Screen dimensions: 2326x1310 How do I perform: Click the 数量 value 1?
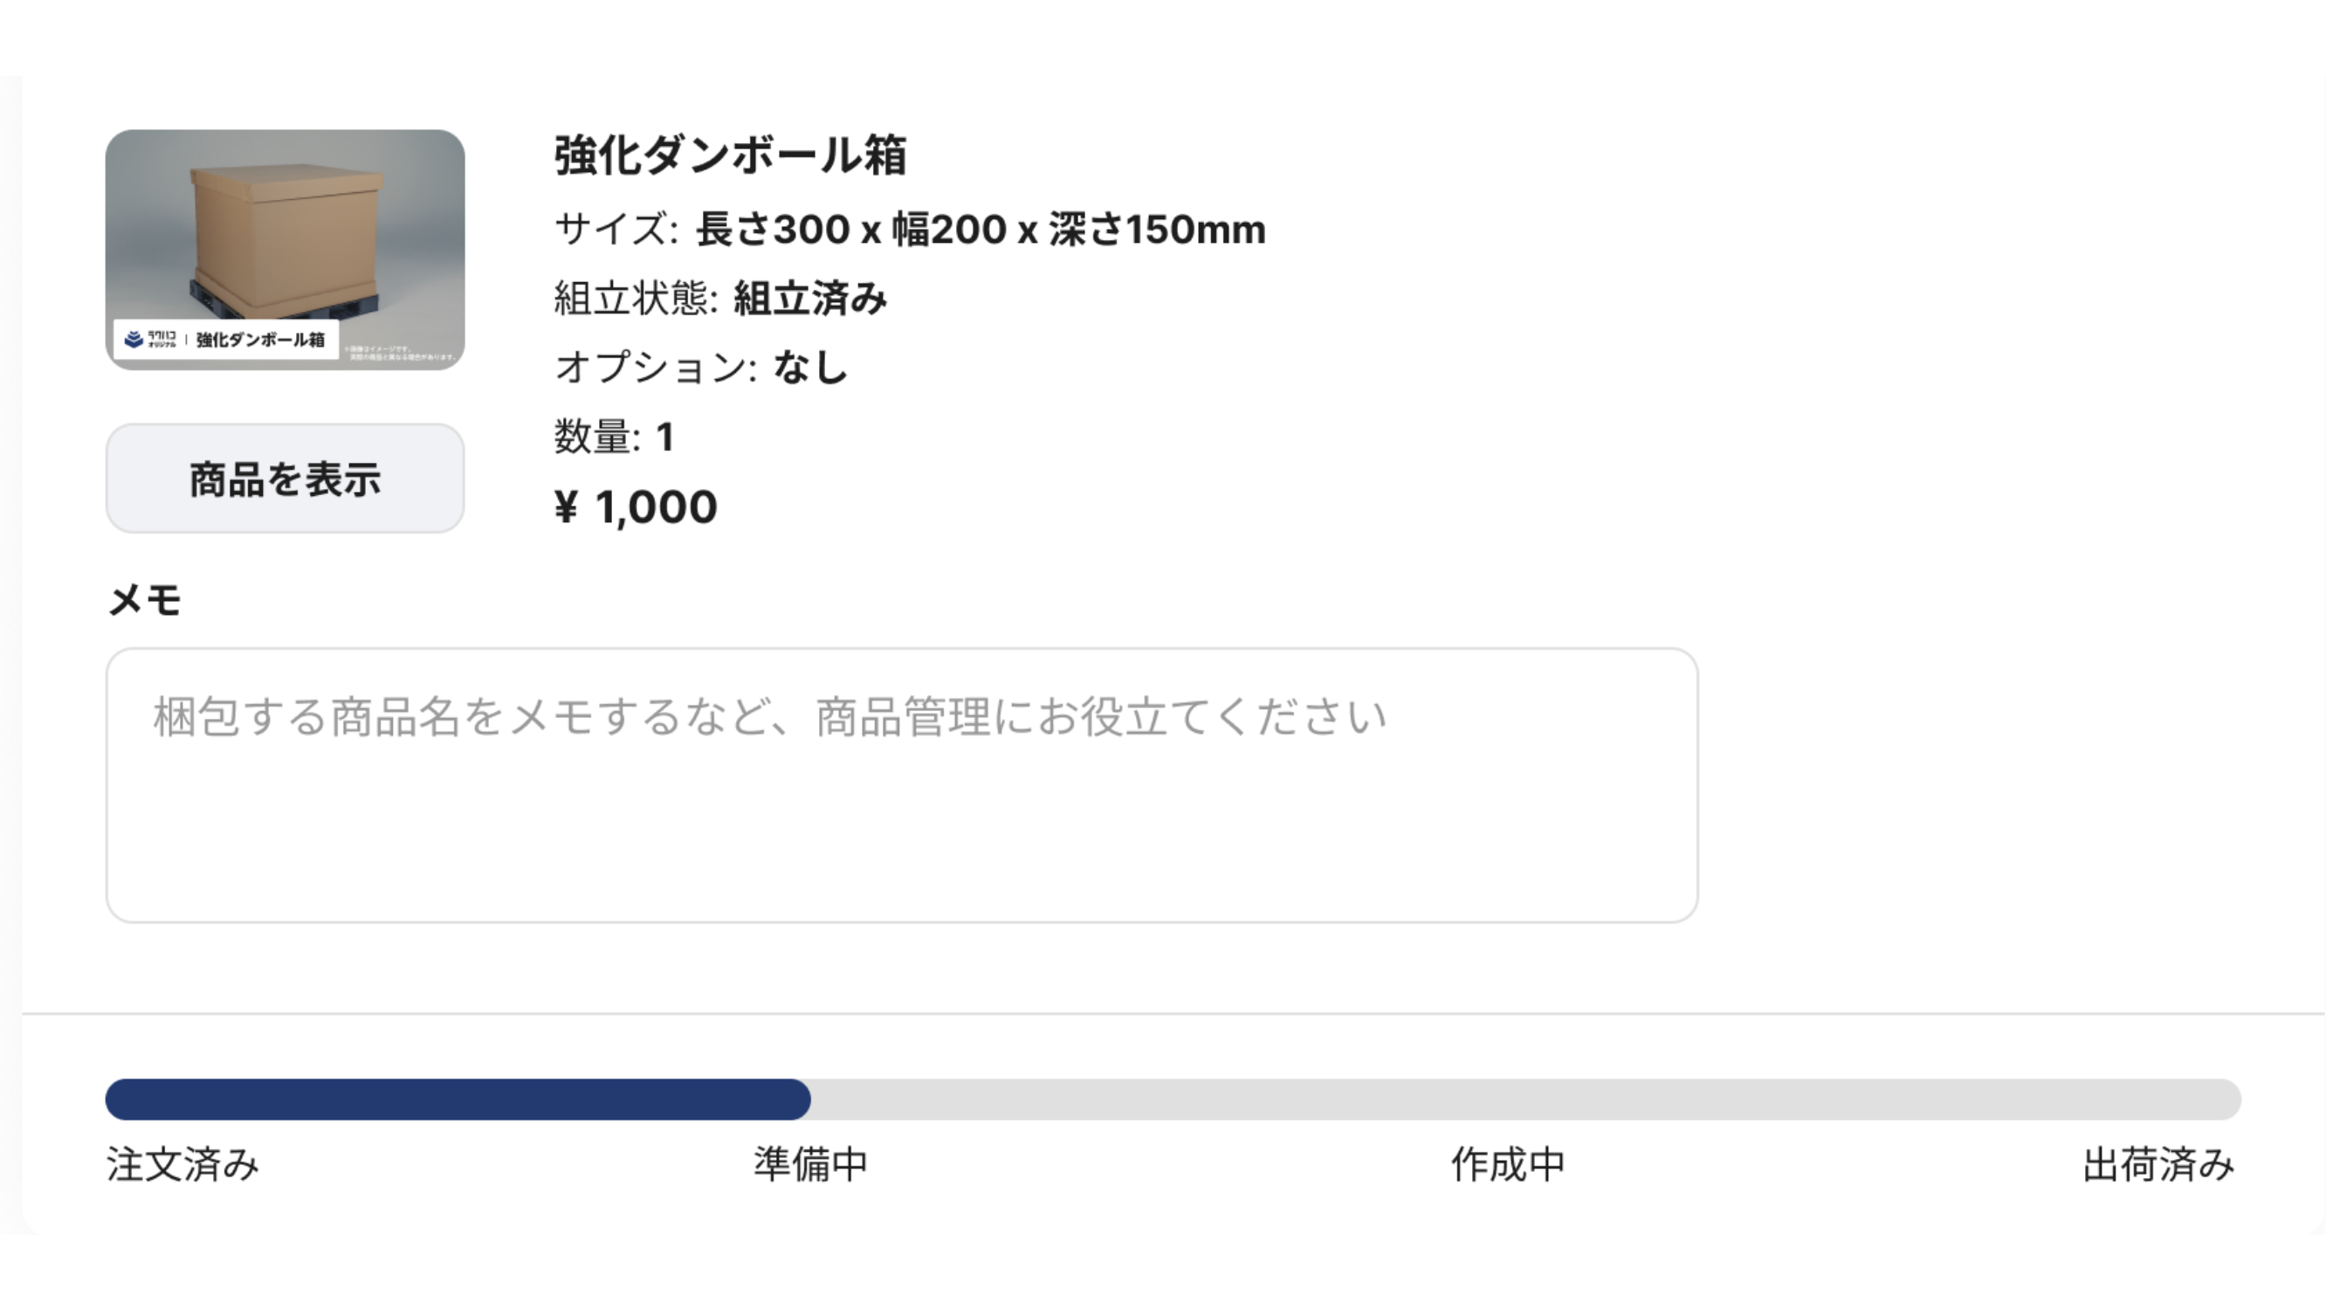[x=664, y=438]
